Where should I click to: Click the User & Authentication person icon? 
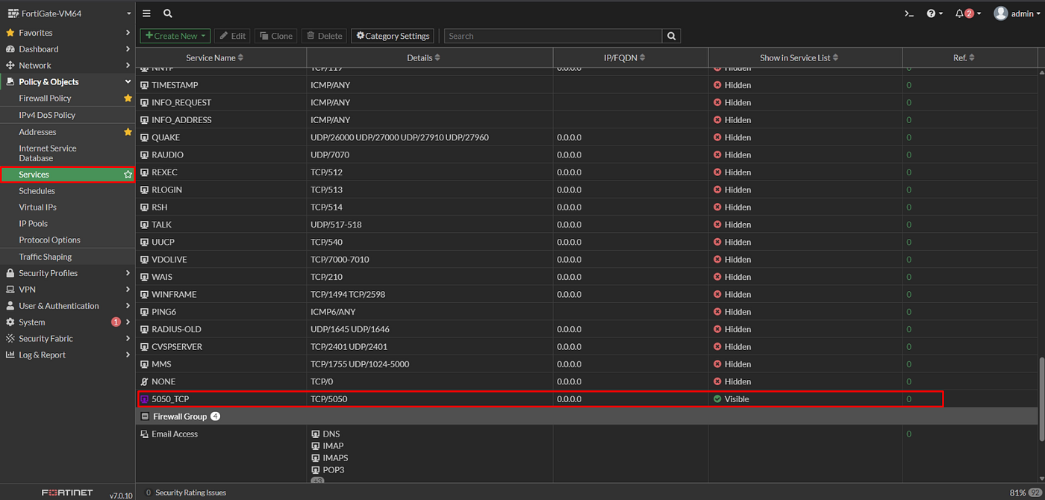point(10,306)
